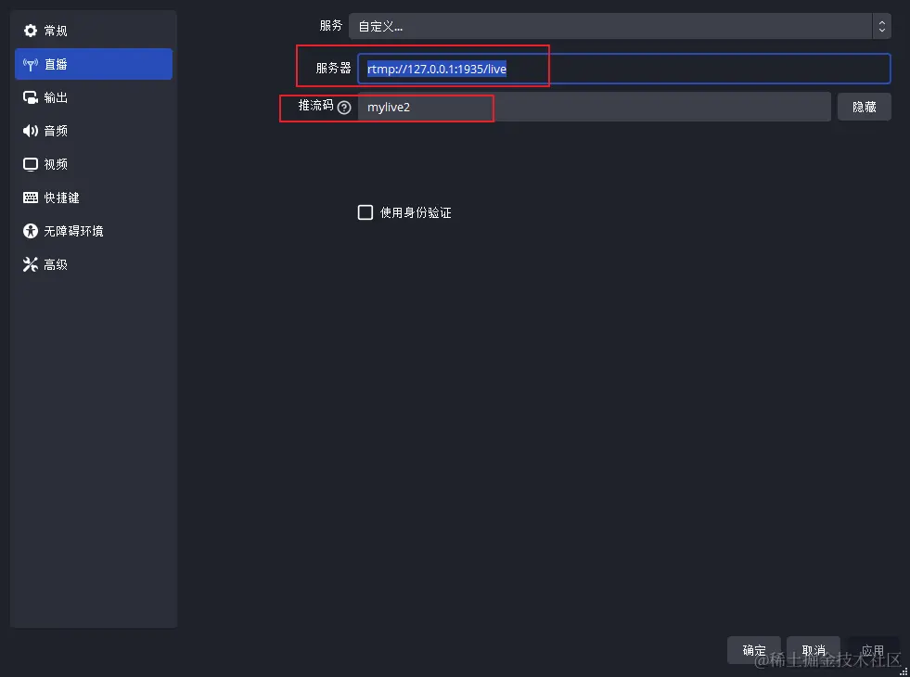Image resolution: width=910 pixels, height=677 pixels.
Task: Click the 服务器 field with the rtmp URL
Action: click(624, 69)
